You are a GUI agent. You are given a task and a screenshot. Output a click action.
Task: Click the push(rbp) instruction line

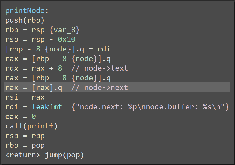pyautogui.click(x=25, y=20)
